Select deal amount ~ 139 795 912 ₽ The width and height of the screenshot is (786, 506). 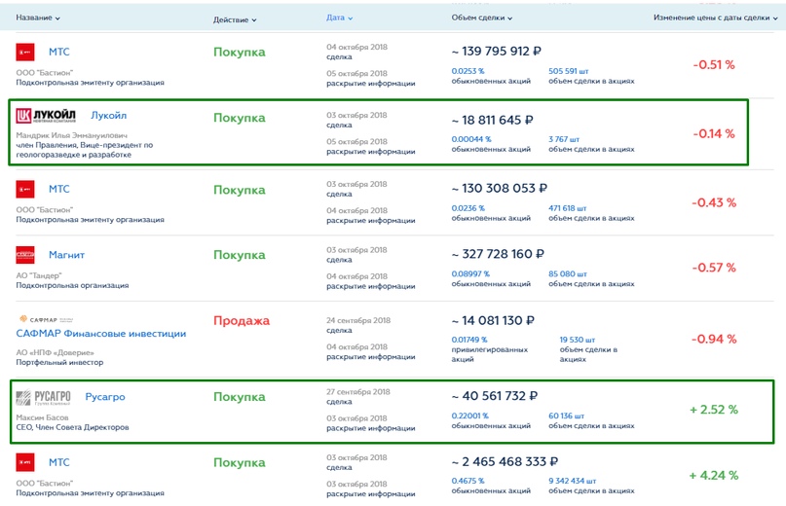[497, 52]
